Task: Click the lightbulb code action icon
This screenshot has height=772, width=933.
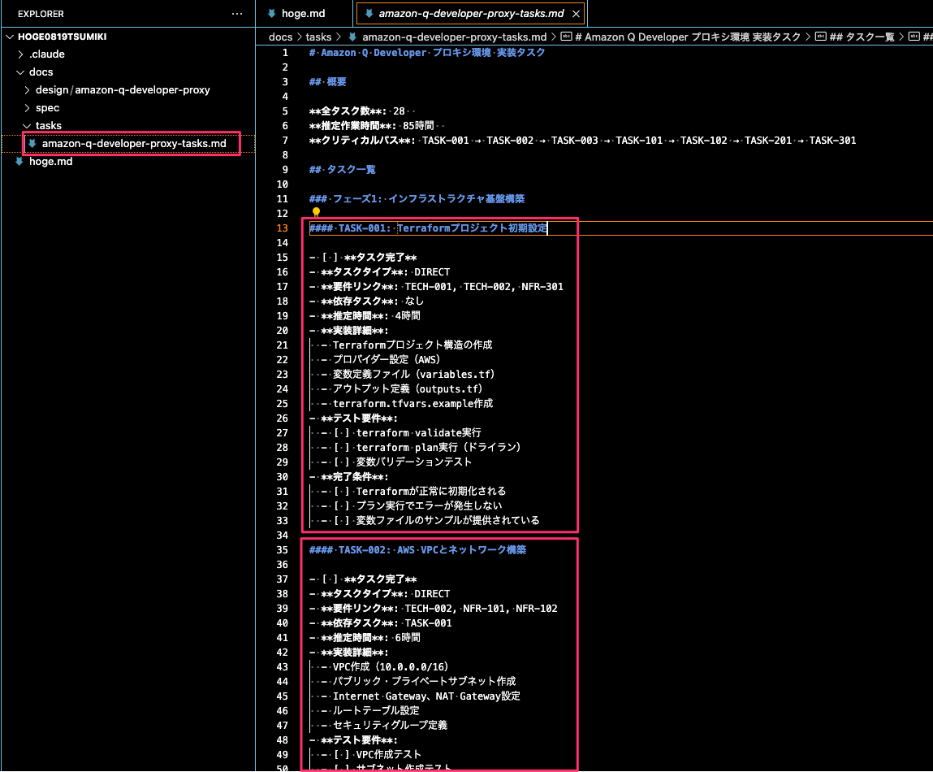Action: point(316,212)
